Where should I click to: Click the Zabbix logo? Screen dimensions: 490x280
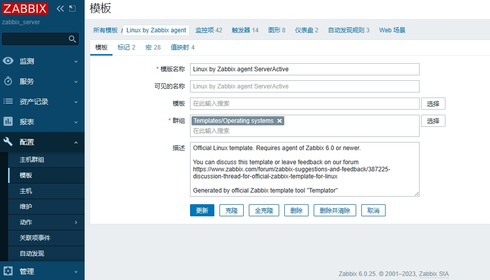(25, 8)
